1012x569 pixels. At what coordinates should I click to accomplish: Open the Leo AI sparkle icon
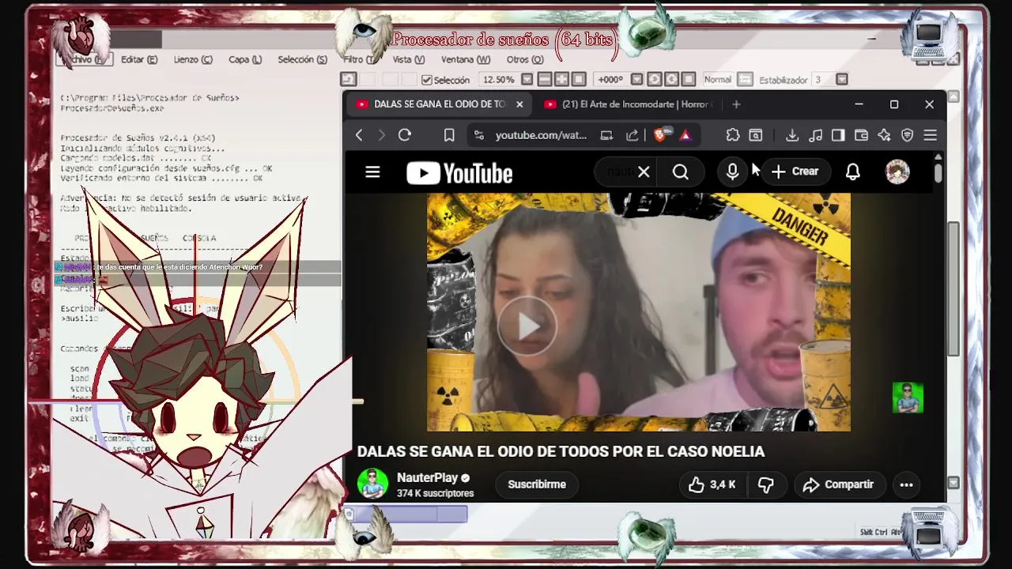click(884, 135)
